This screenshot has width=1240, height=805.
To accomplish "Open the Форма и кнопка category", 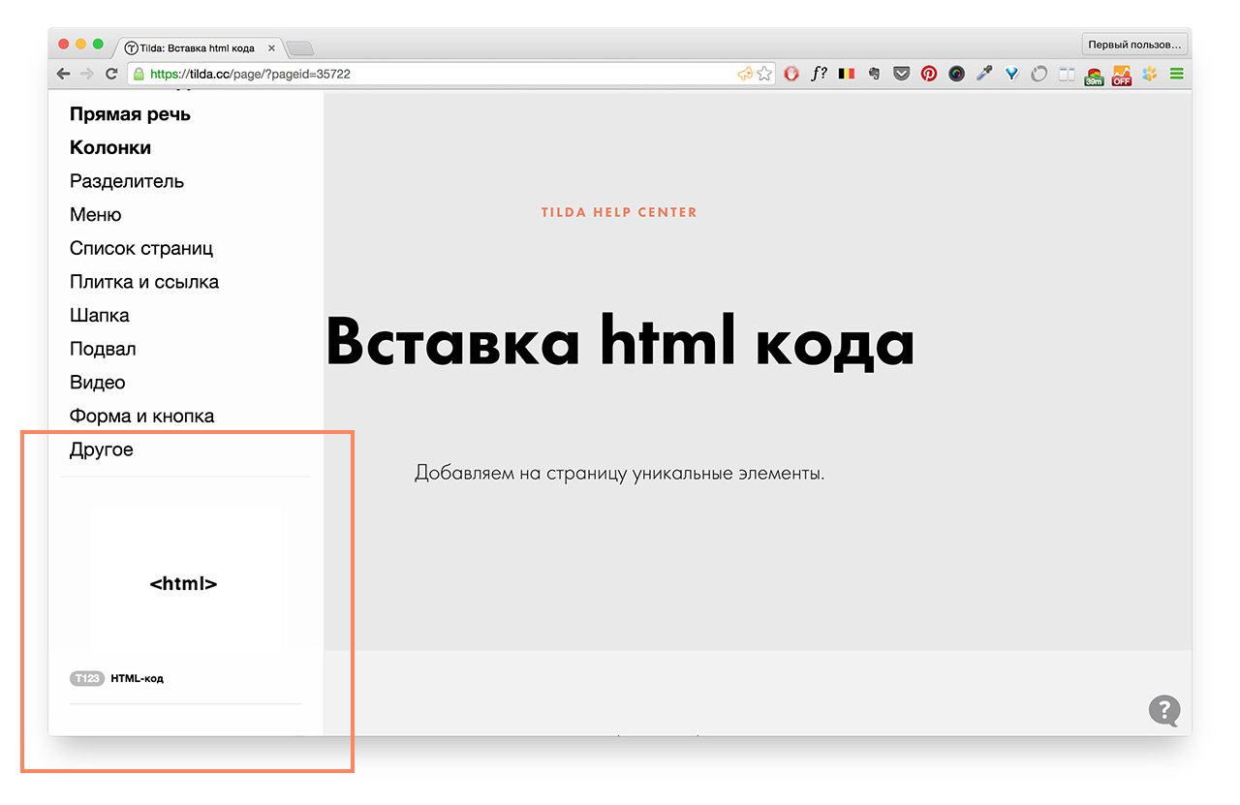I will click(x=141, y=417).
